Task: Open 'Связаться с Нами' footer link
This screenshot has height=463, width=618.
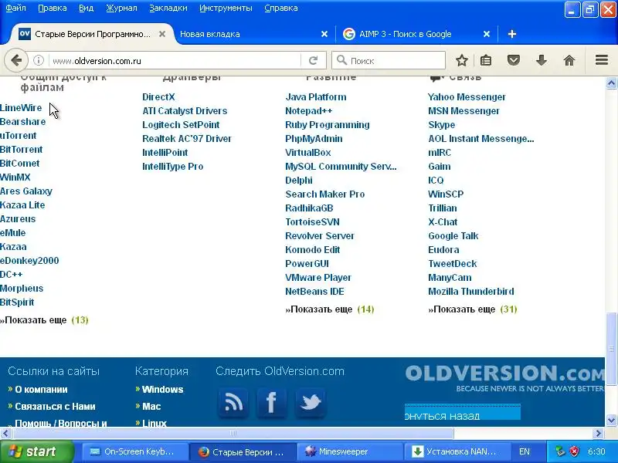Action: 55,407
